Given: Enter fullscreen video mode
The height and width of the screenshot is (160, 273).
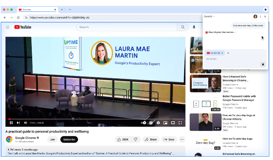Looking at the screenshot, I should tap(180, 123).
